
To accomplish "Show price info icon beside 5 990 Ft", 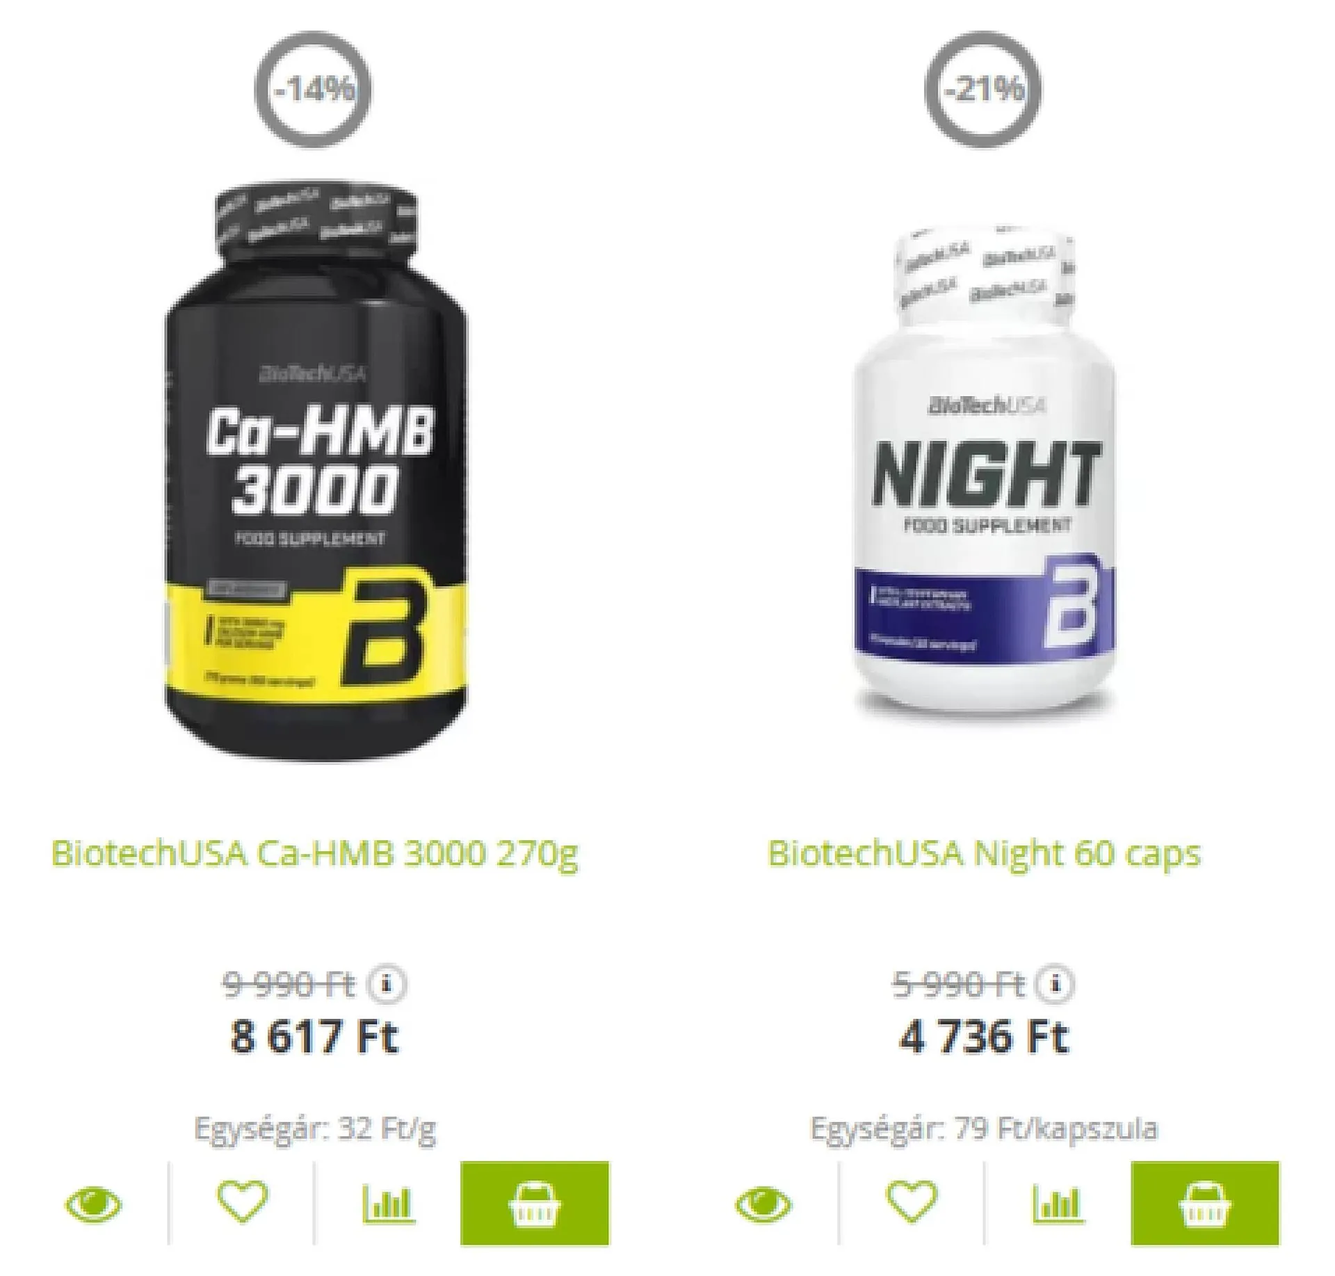I will [1055, 984].
